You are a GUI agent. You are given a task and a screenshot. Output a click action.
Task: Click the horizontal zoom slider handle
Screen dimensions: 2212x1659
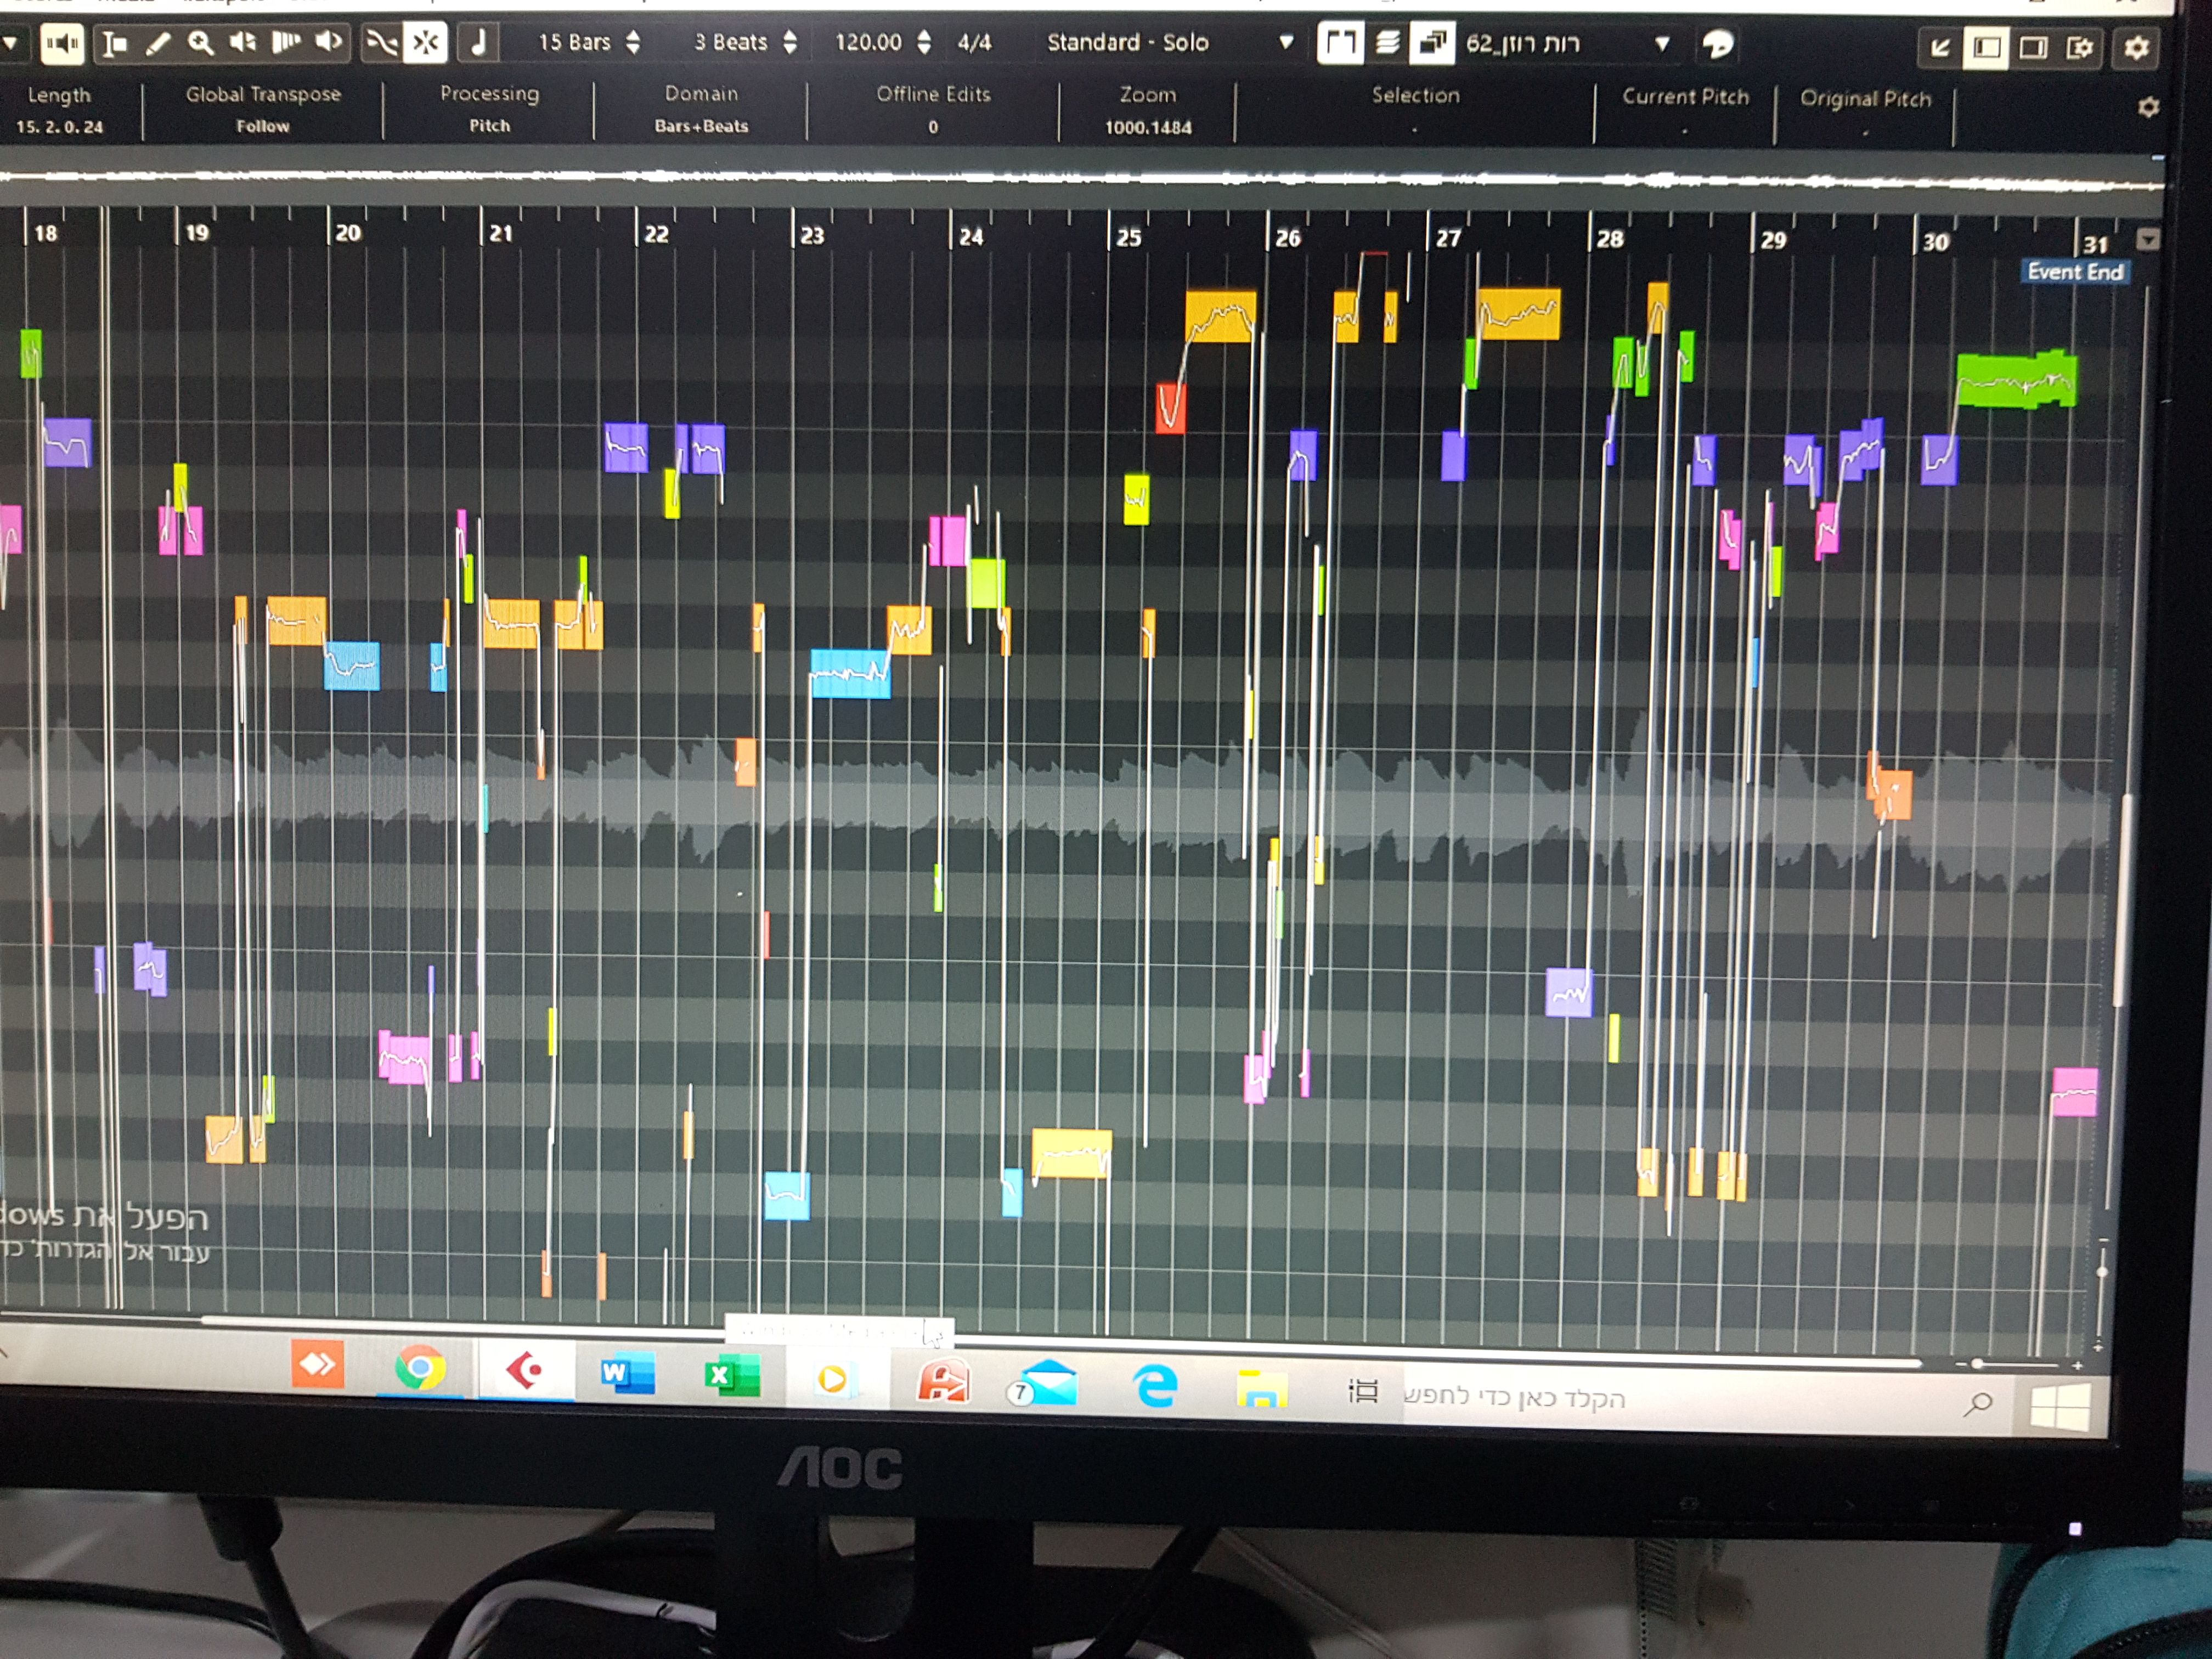click(x=1977, y=1364)
